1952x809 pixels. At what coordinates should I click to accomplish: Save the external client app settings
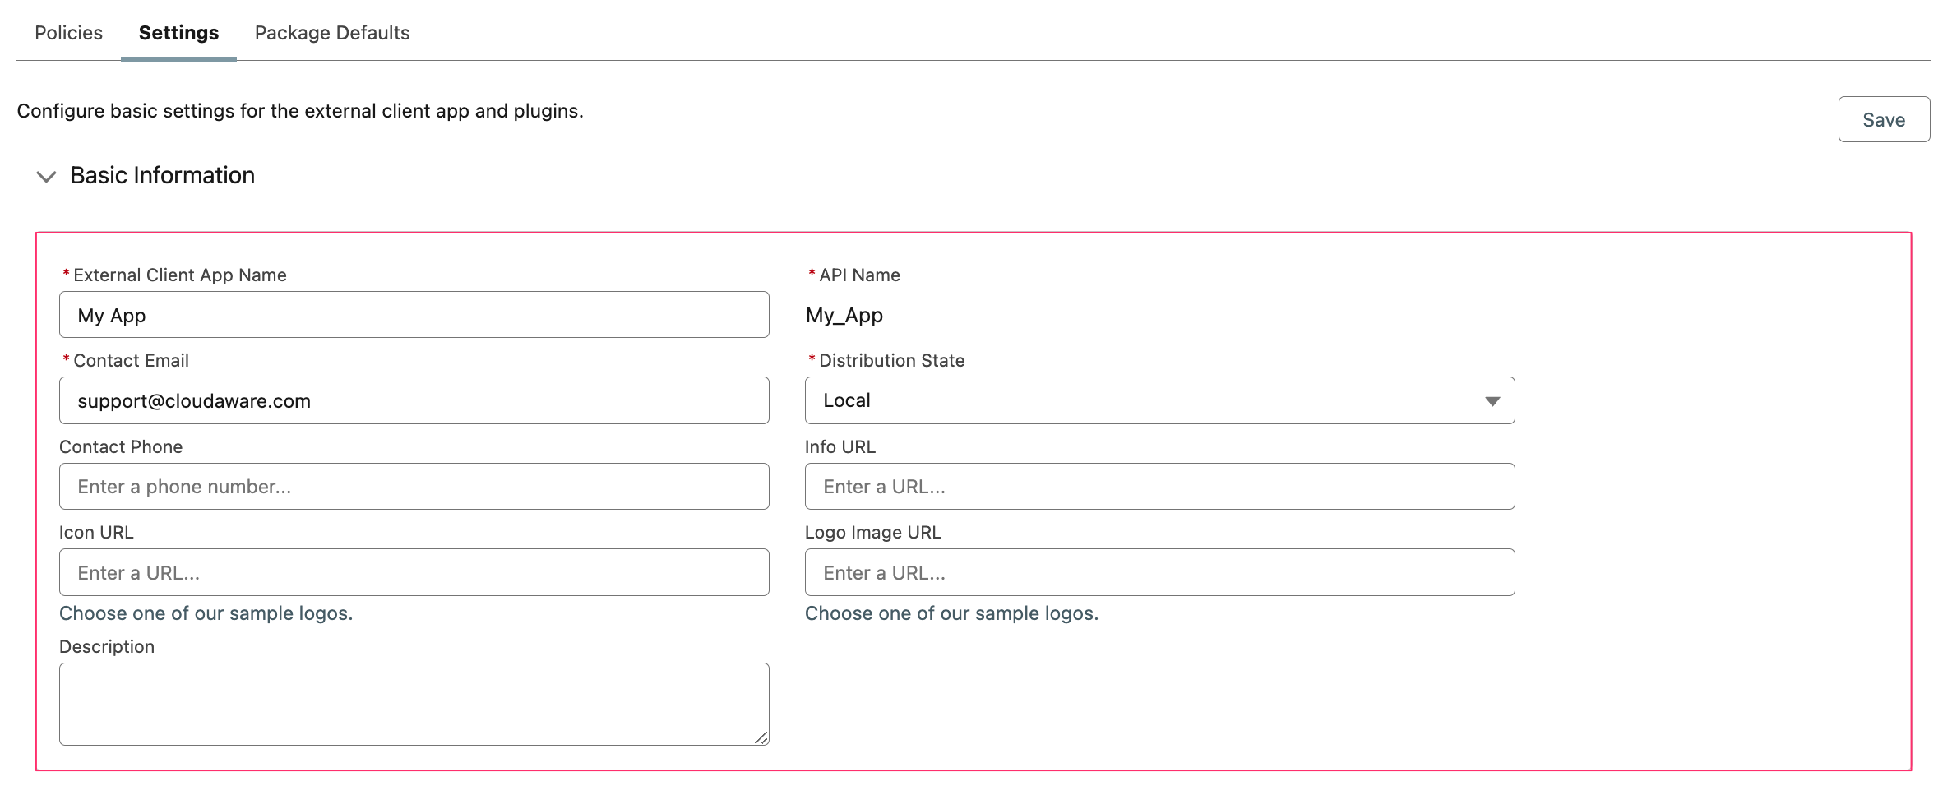[1884, 119]
